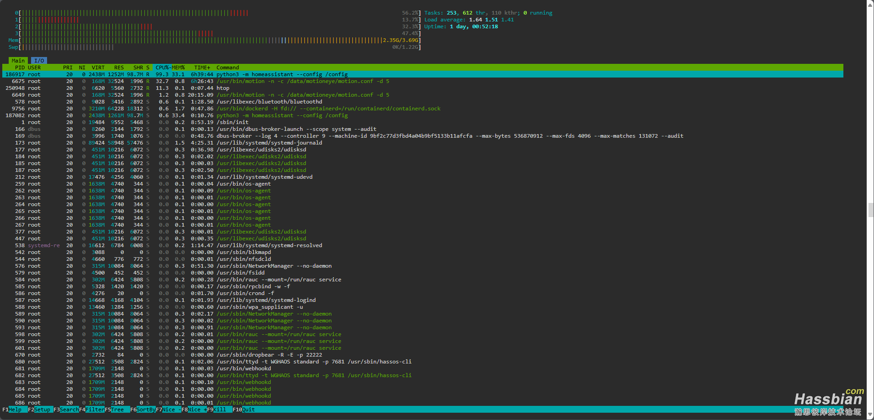Click the VIRT column header
874x420 pixels.
(x=98, y=67)
